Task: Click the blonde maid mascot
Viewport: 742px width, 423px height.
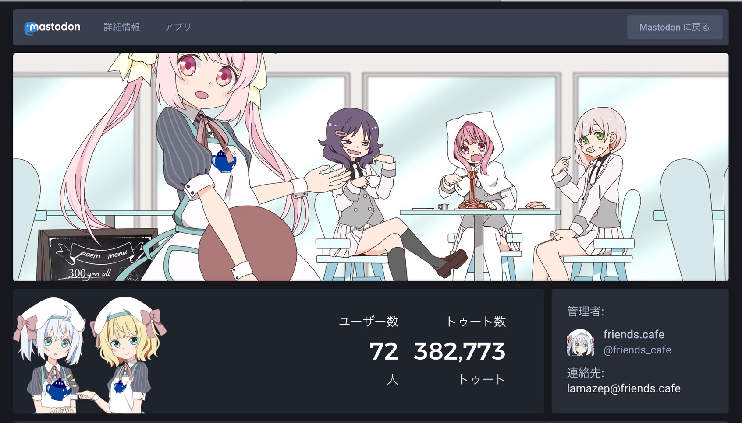Action: (x=127, y=355)
